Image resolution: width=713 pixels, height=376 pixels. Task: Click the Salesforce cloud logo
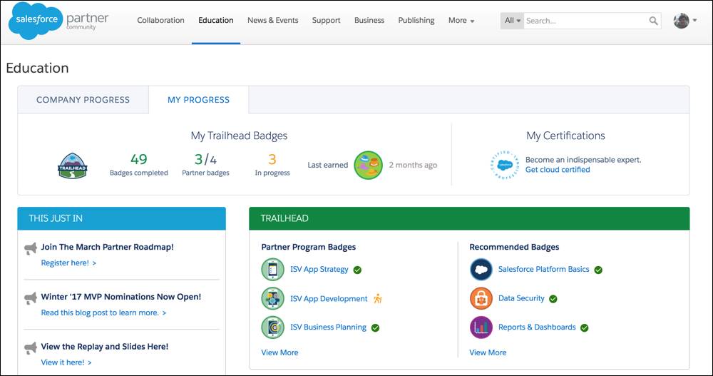(36, 21)
